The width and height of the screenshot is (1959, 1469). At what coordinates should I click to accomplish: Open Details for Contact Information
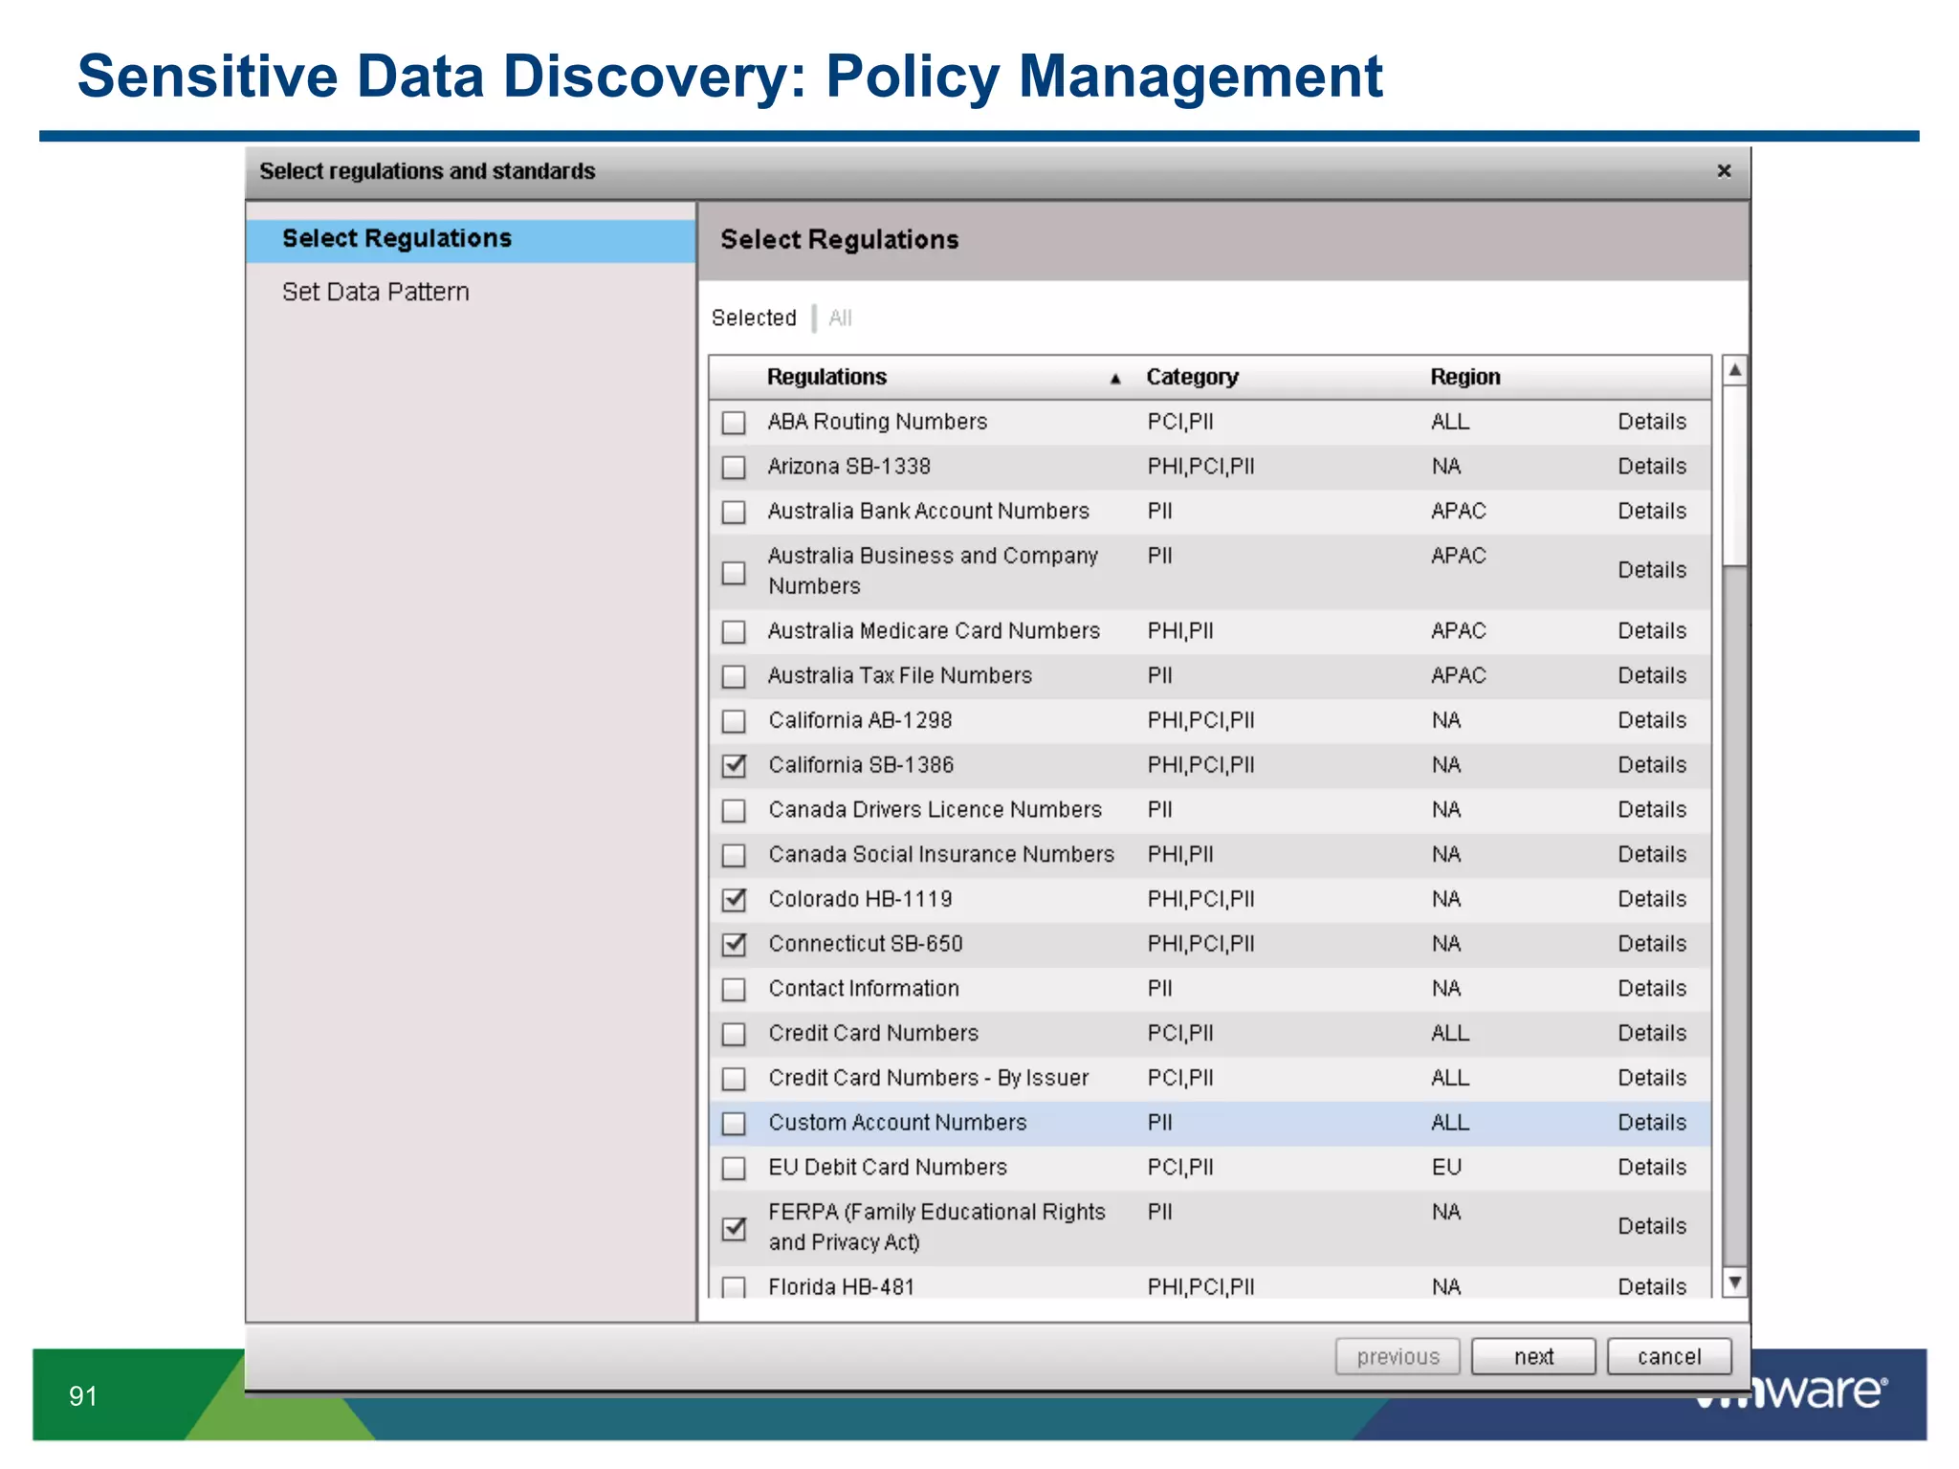click(1652, 989)
